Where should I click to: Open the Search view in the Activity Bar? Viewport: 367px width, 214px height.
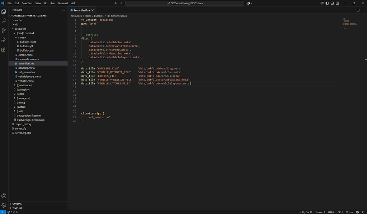point(4,21)
